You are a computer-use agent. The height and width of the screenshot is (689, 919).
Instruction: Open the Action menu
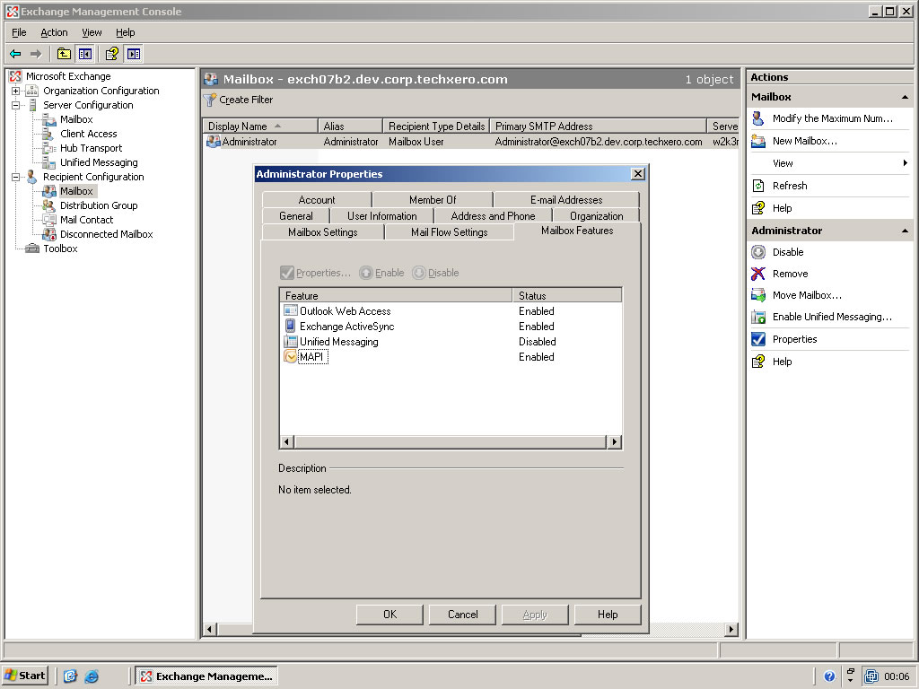point(54,32)
